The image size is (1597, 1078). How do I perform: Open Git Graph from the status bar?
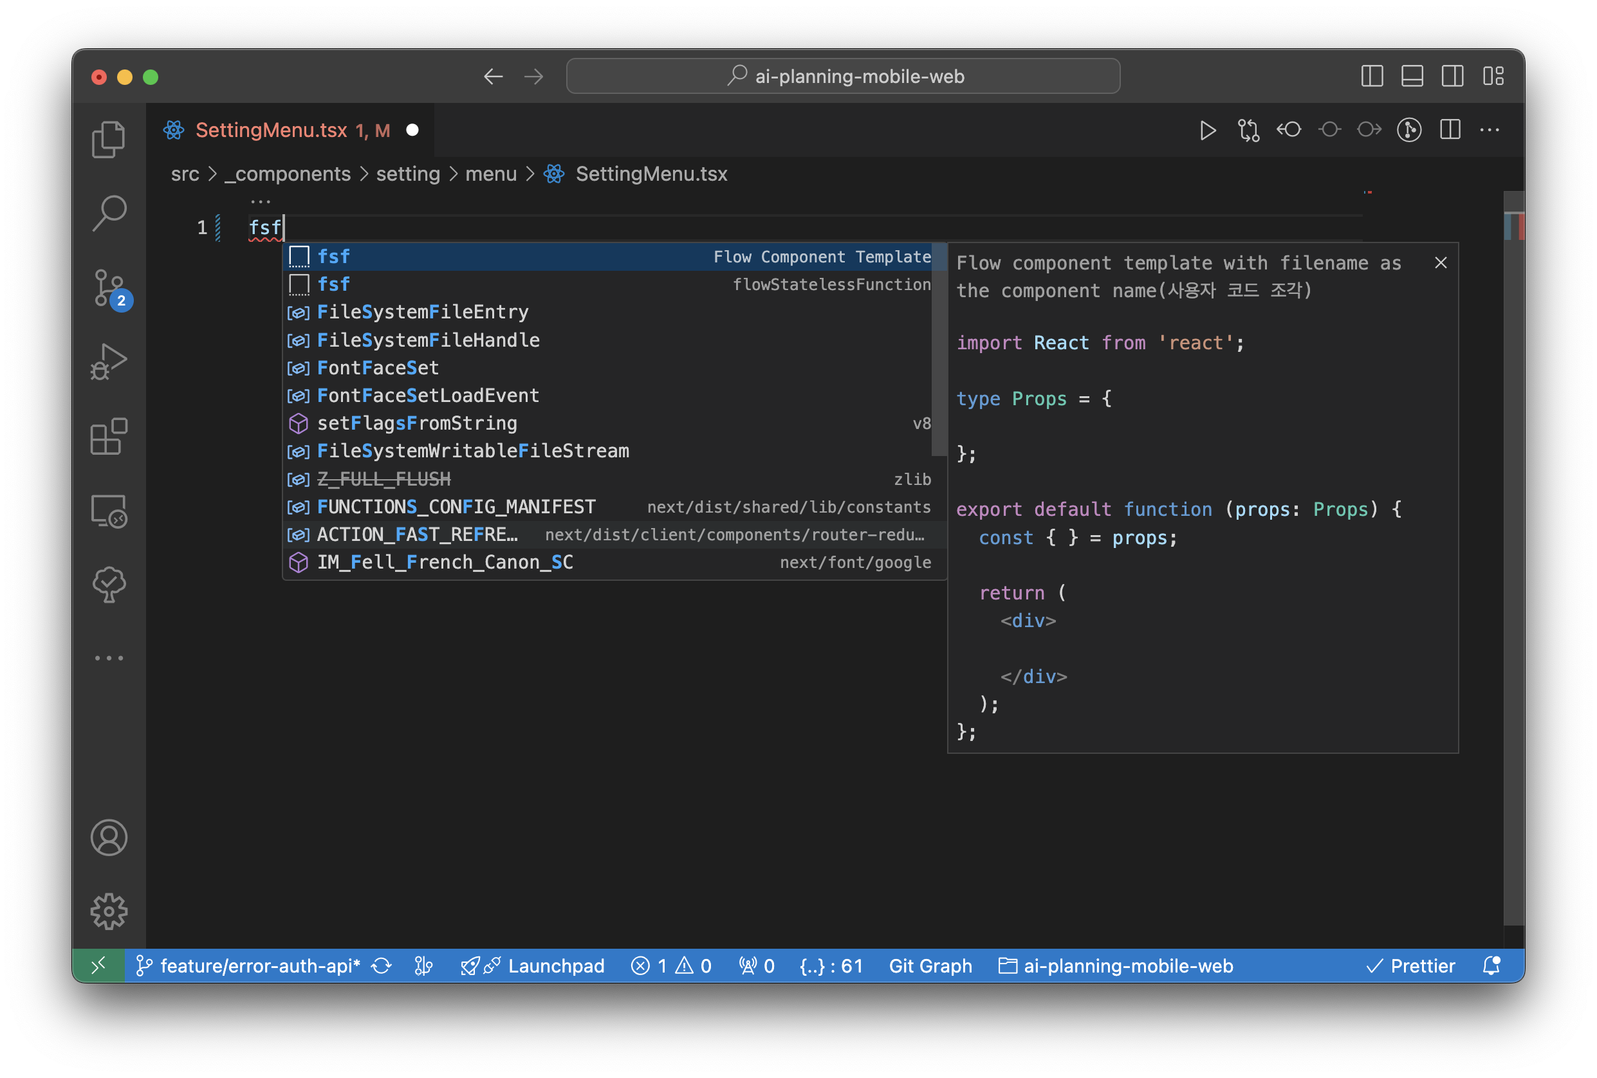(x=930, y=966)
